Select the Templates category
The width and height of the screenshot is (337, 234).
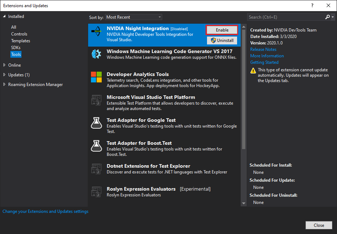pos(20,41)
